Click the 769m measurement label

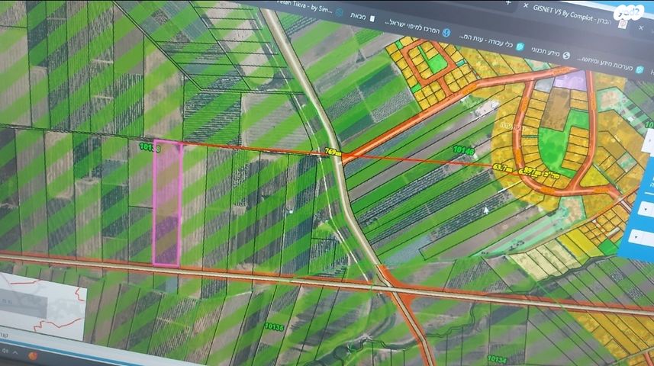coord(333,152)
